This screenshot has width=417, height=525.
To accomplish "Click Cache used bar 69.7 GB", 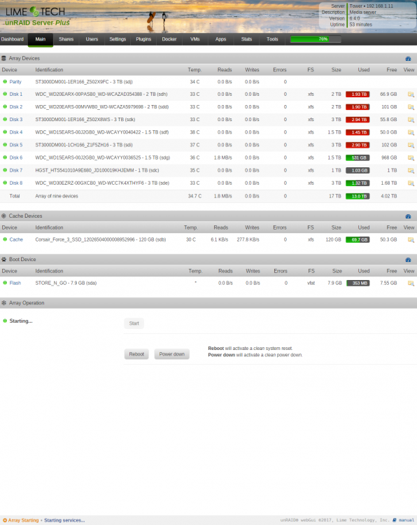I will pyautogui.click(x=358, y=240).
